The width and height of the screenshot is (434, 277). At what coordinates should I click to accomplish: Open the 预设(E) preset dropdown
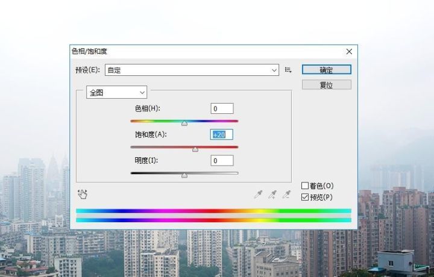point(192,70)
